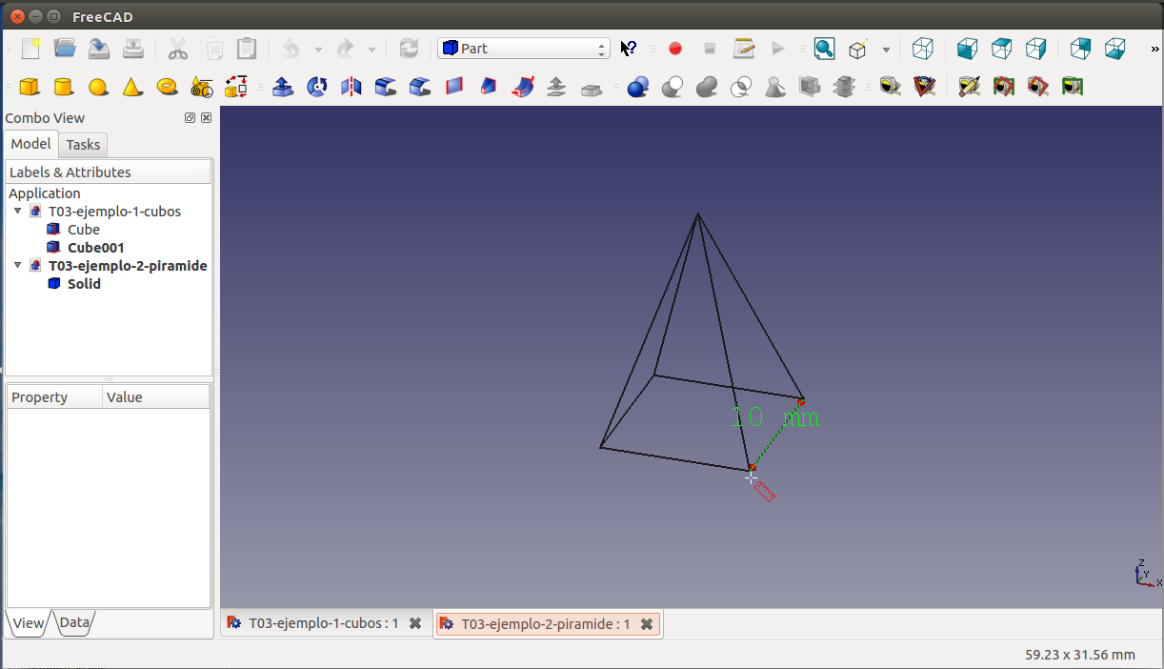The image size is (1164, 669).
Task: Click Fit All zoom icon
Action: pos(824,49)
